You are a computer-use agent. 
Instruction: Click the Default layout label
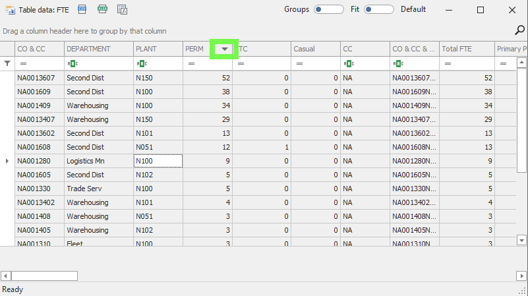tap(413, 9)
